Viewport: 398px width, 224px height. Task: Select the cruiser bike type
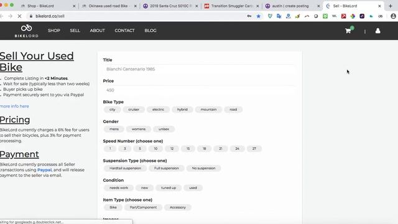click(134, 110)
